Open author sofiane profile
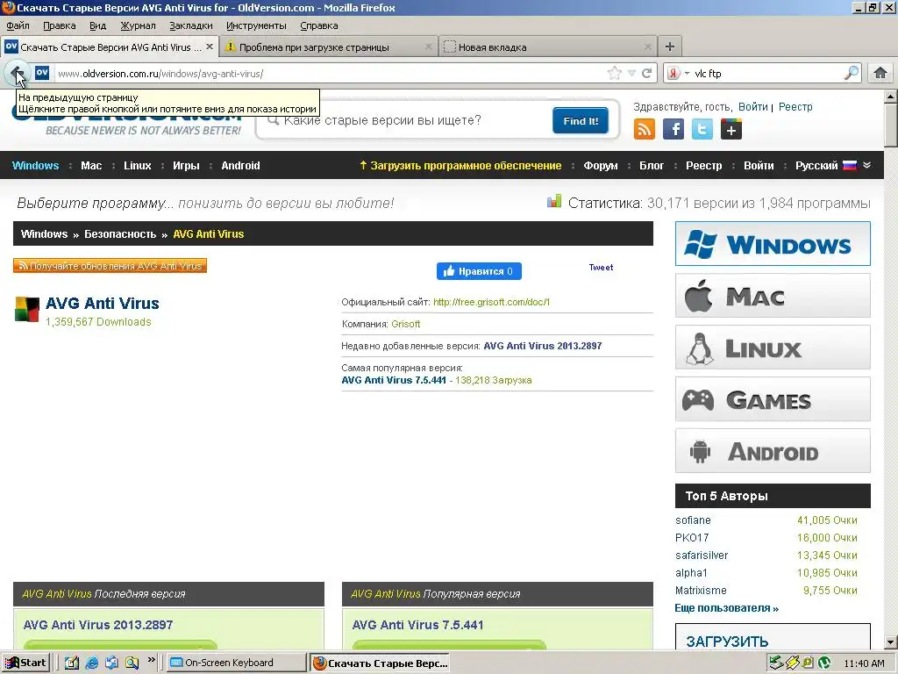Viewport: 898px width, 674px height. pyautogui.click(x=693, y=520)
